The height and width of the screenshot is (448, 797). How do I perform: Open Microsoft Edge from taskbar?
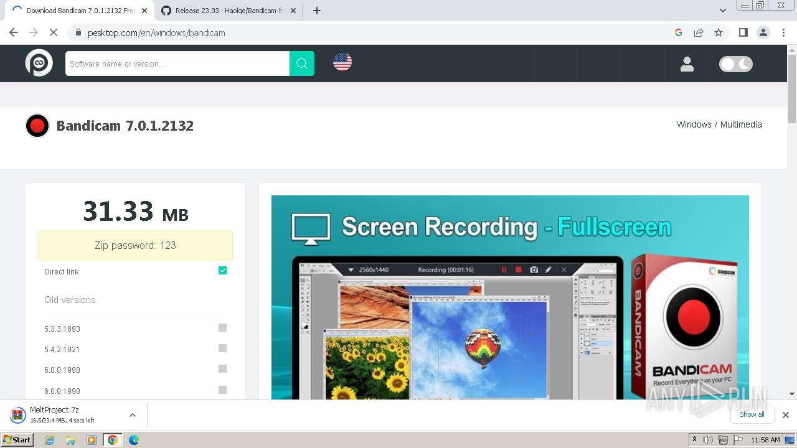tap(134, 440)
